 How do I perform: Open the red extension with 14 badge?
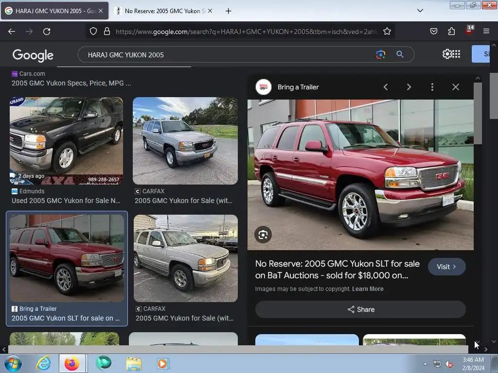[469, 30]
